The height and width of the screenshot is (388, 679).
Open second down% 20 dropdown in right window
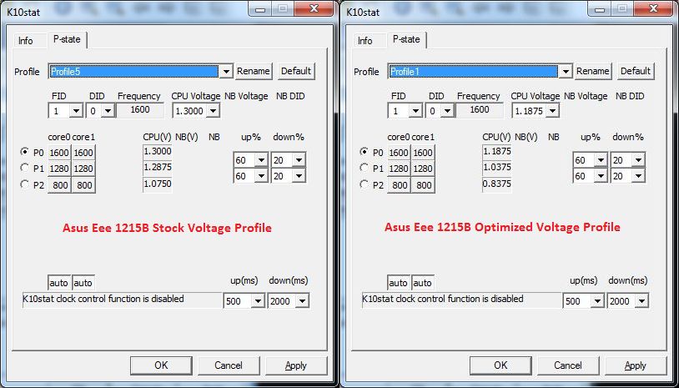coord(638,176)
